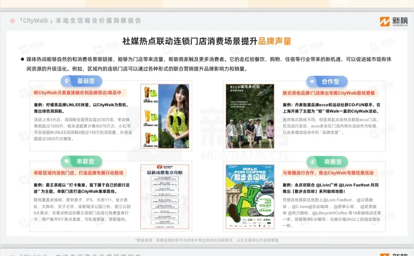Click the 数据来源 footnote at the slide bottom
Viewport: 414px width, 256px height.
(x=207, y=240)
